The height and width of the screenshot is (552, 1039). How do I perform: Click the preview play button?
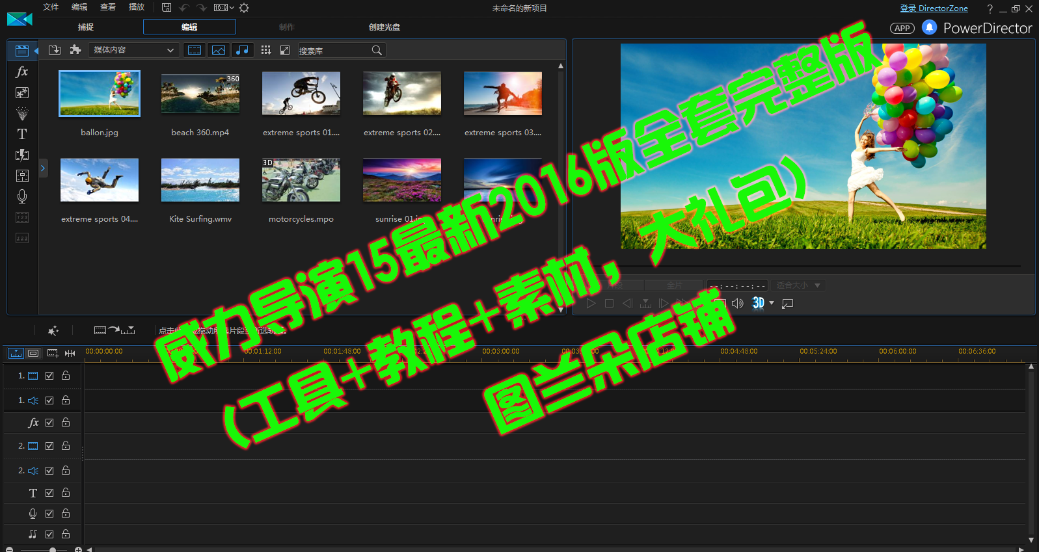pyautogui.click(x=591, y=303)
